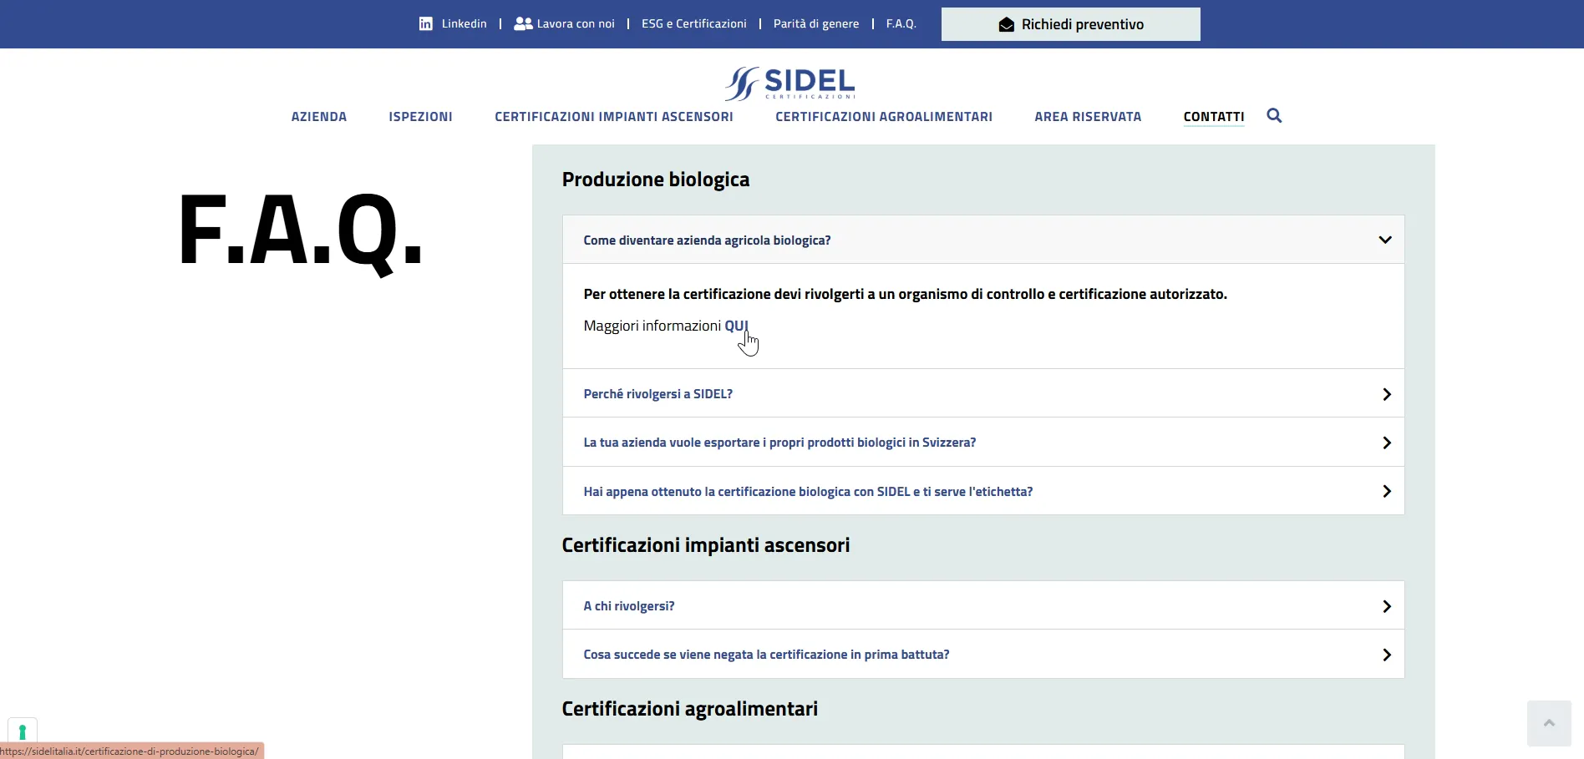The width and height of the screenshot is (1584, 759).
Task: Open the search magnifier icon
Action: pos(1274,116)
